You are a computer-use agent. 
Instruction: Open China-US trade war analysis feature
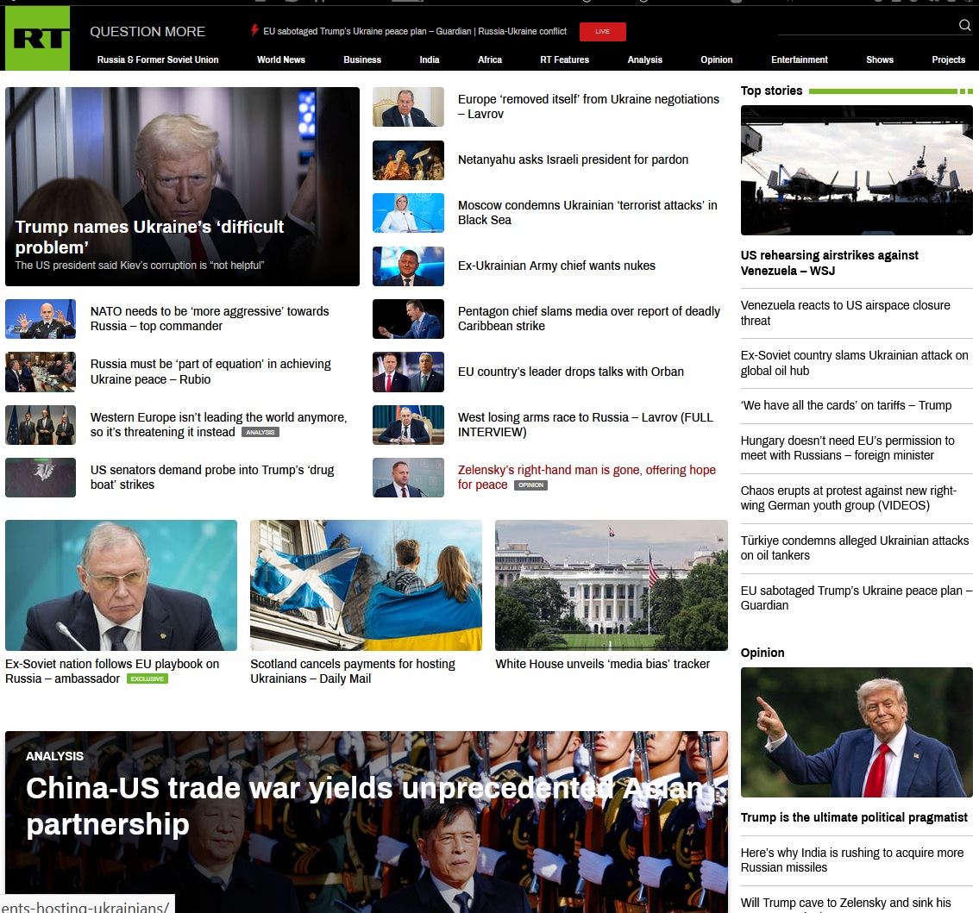click(x=366, y=805)
